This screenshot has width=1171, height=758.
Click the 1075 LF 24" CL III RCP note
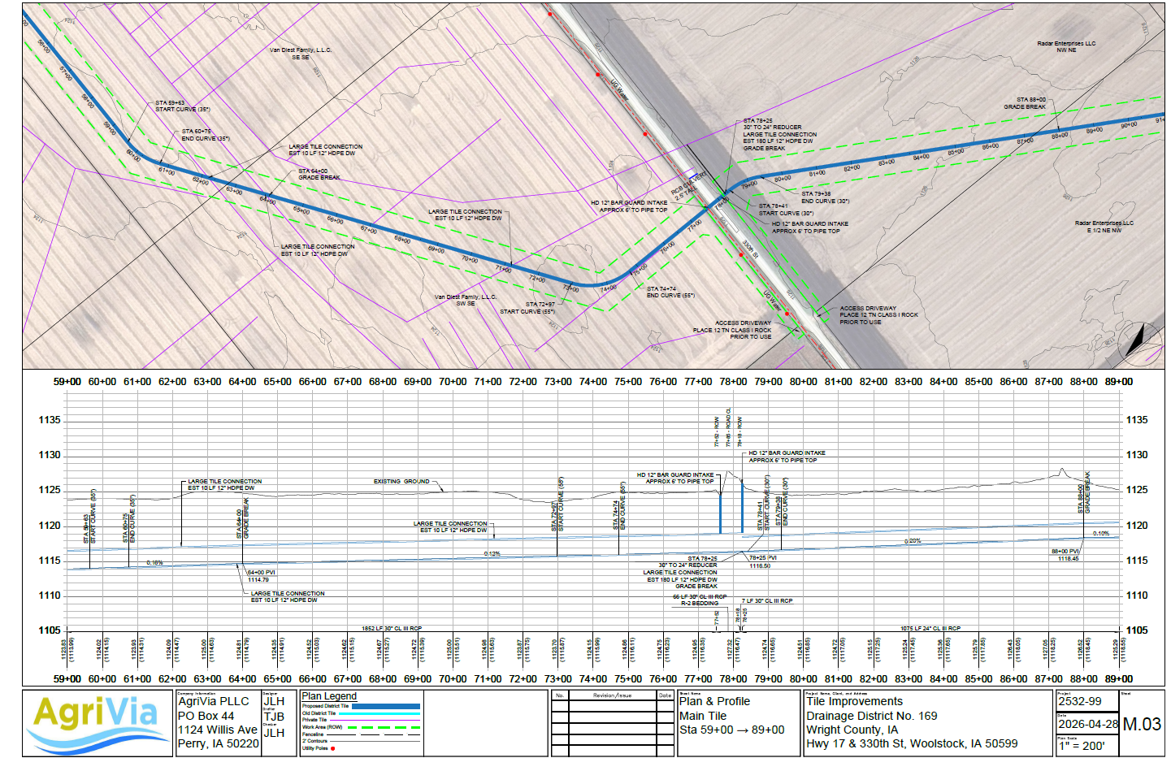point(930,629)
